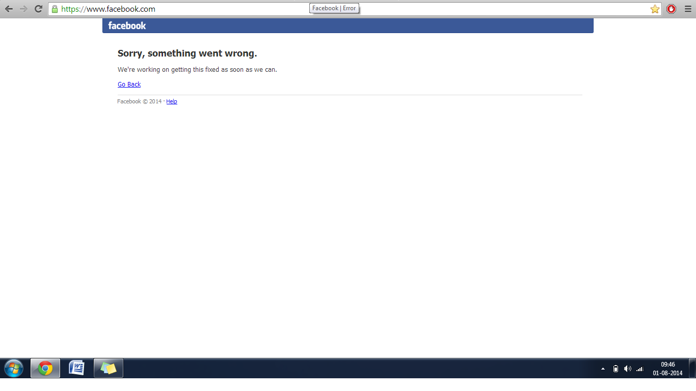Image resolution: width=696 pixels, height=391 pixels.
Task: Click the "Sorry, something went wrong." heading
Action: point(187,53)
